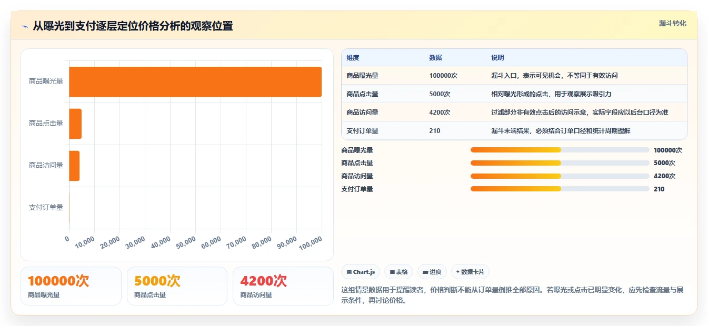This screenshot has width=708, height=326.
Task: Click the 100,000 tick on the x-axis
Action: (x=311, y=243)
